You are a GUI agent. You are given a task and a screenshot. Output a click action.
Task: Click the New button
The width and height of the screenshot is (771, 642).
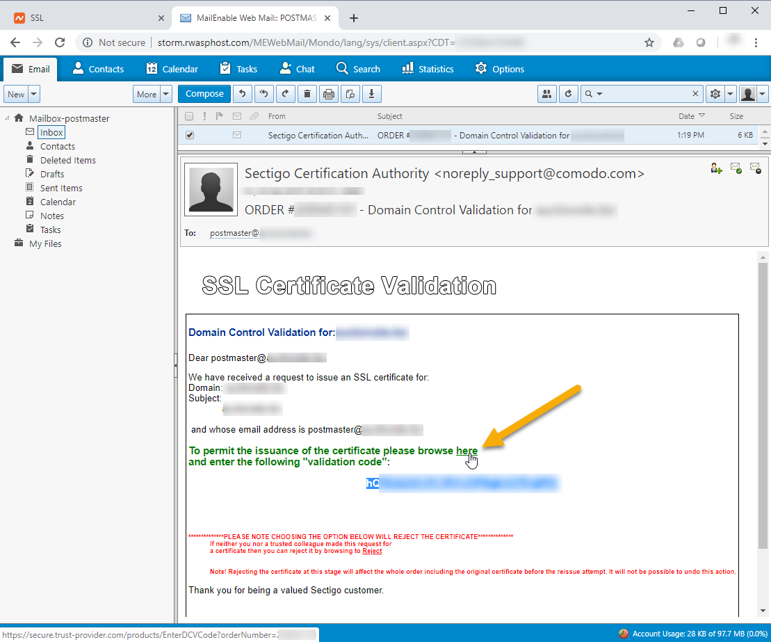tap(16, 94)
